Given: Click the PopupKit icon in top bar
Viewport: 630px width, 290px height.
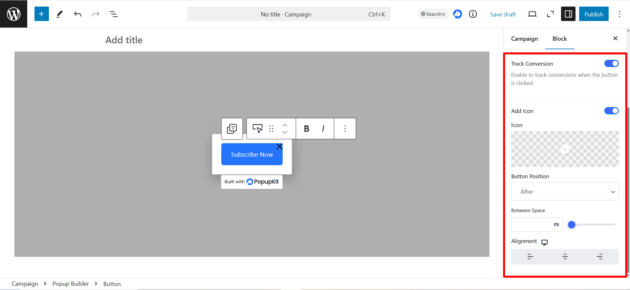Looking at the screenshot, I should 457,14.
